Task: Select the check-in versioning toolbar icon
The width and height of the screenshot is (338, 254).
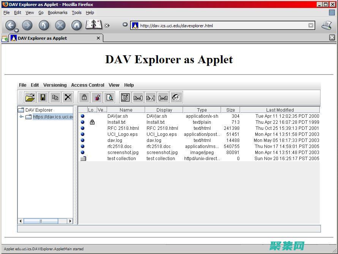Action: 137,97
